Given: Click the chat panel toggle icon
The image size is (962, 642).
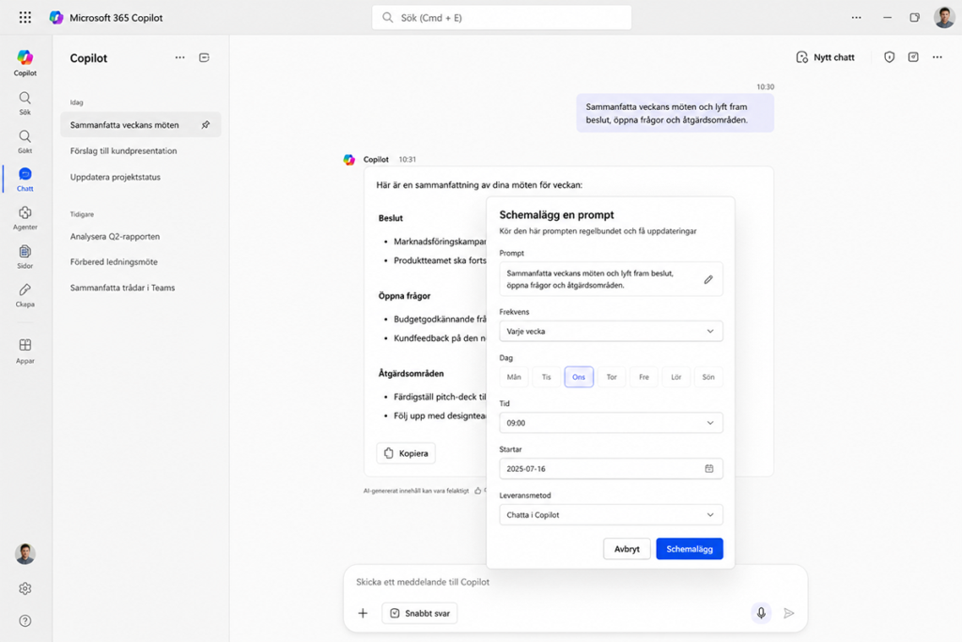Looking at the screenshot, I should pyautogui.click(x=204, y=57).
